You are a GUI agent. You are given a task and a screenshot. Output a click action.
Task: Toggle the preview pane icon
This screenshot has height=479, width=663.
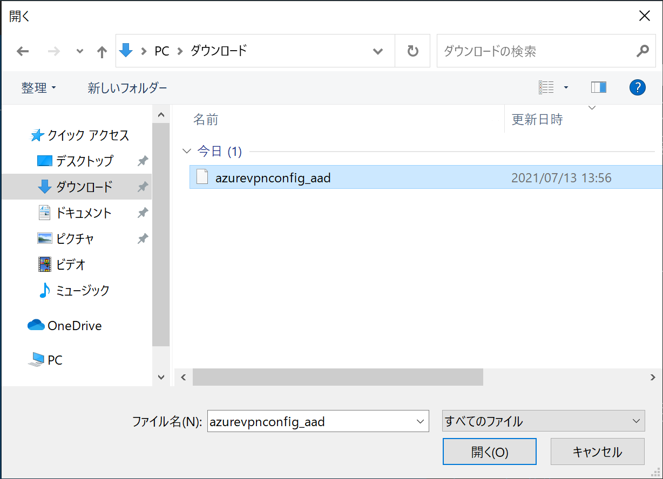598,87
